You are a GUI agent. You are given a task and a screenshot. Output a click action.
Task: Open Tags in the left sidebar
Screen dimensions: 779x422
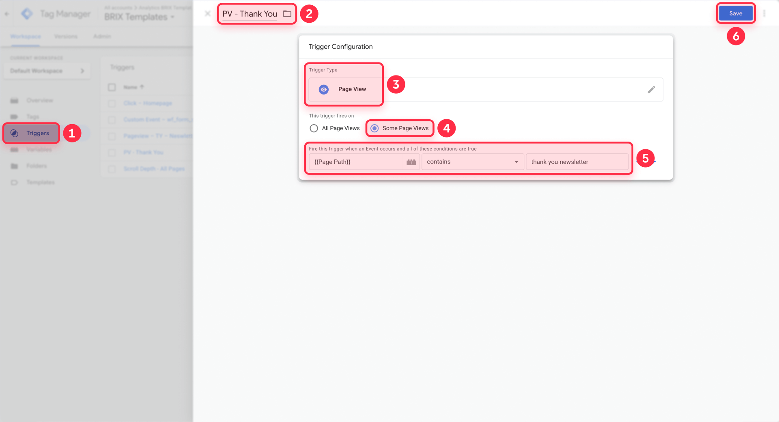tap(33, 117)
